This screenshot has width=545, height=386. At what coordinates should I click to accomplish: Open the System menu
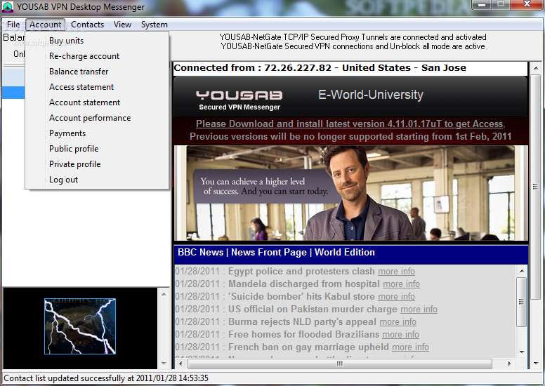tap(154, 25)
